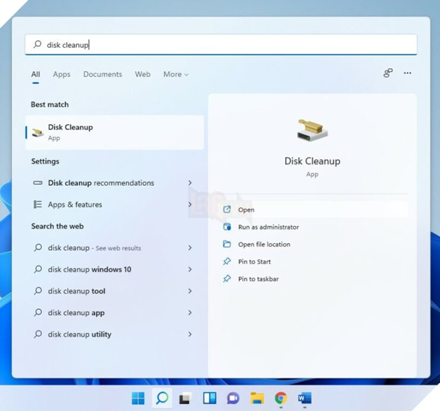Expand 'disk cleanup app' chevron
Image resolution: width=440 pixels, height=411 pixels.
click(x=190, y=312)
